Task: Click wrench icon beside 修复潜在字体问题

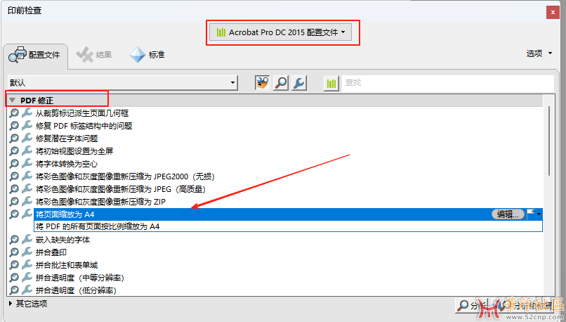Action: (x=27, y=138)
